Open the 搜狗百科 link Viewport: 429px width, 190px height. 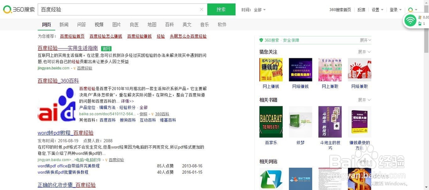[x=128, y=120]
